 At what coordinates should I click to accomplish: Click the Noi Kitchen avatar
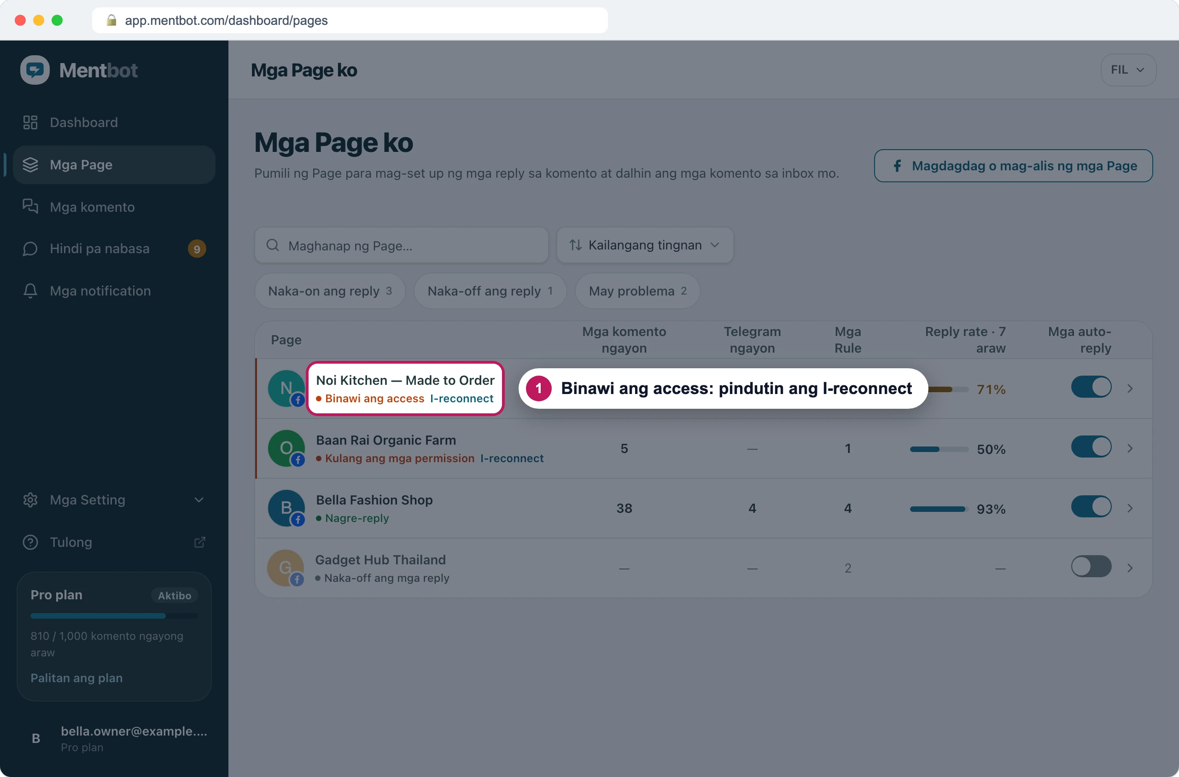click(286, 388)
